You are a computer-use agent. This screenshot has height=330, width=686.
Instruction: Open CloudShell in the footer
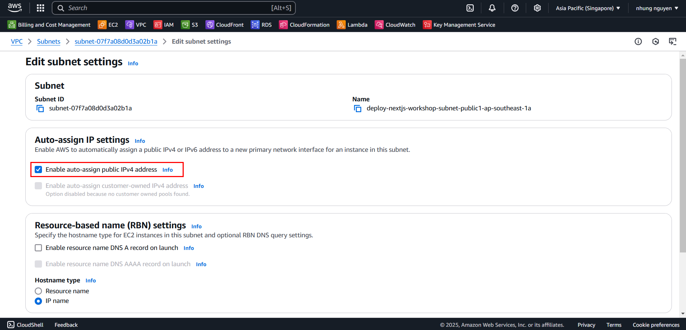click(x=25, y=325)
